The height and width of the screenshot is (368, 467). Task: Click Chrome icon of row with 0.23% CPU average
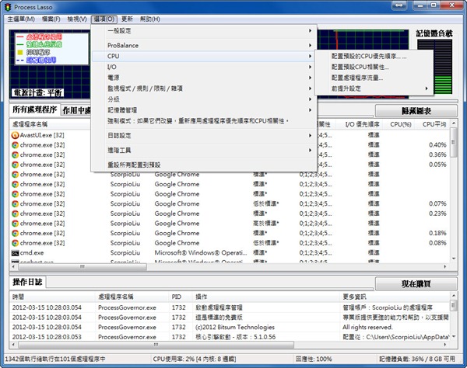click(15, 214)
